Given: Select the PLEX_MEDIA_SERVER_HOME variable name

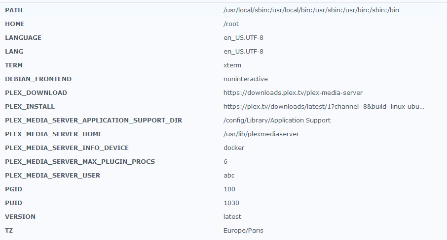Looking at the screenshot, I should [x=54, y=134].
